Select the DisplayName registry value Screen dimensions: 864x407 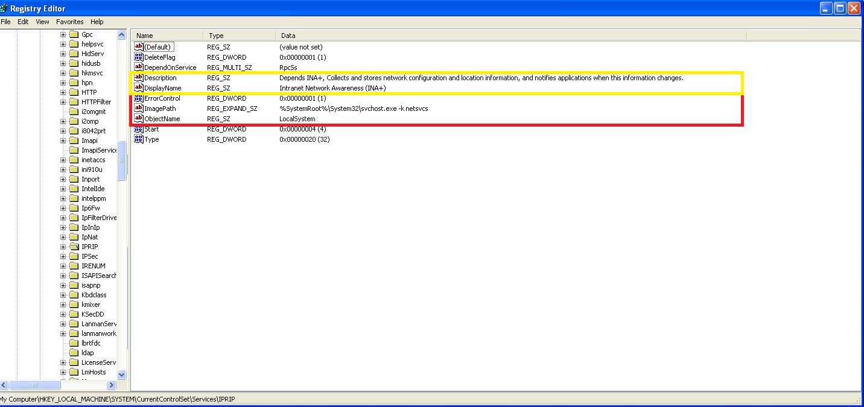point(162,88)
